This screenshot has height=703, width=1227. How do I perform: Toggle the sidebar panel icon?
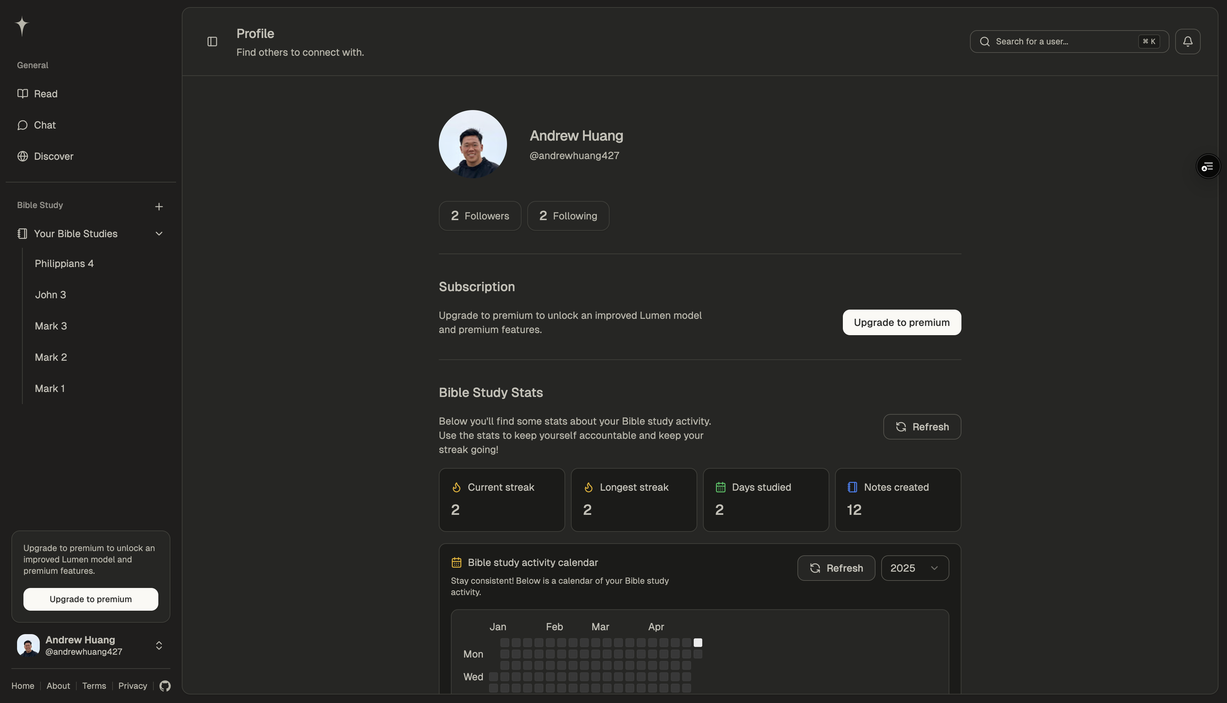212,42
